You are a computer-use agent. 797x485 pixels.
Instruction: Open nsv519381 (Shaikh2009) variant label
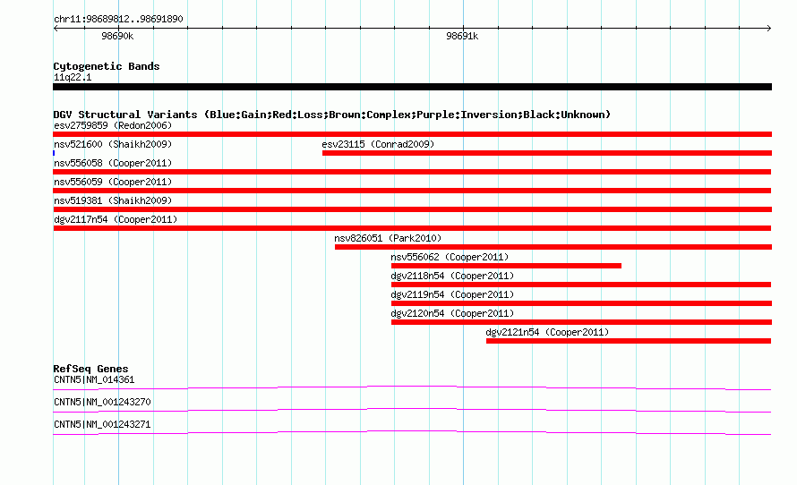pyautogui.click(x=113, y=200)
